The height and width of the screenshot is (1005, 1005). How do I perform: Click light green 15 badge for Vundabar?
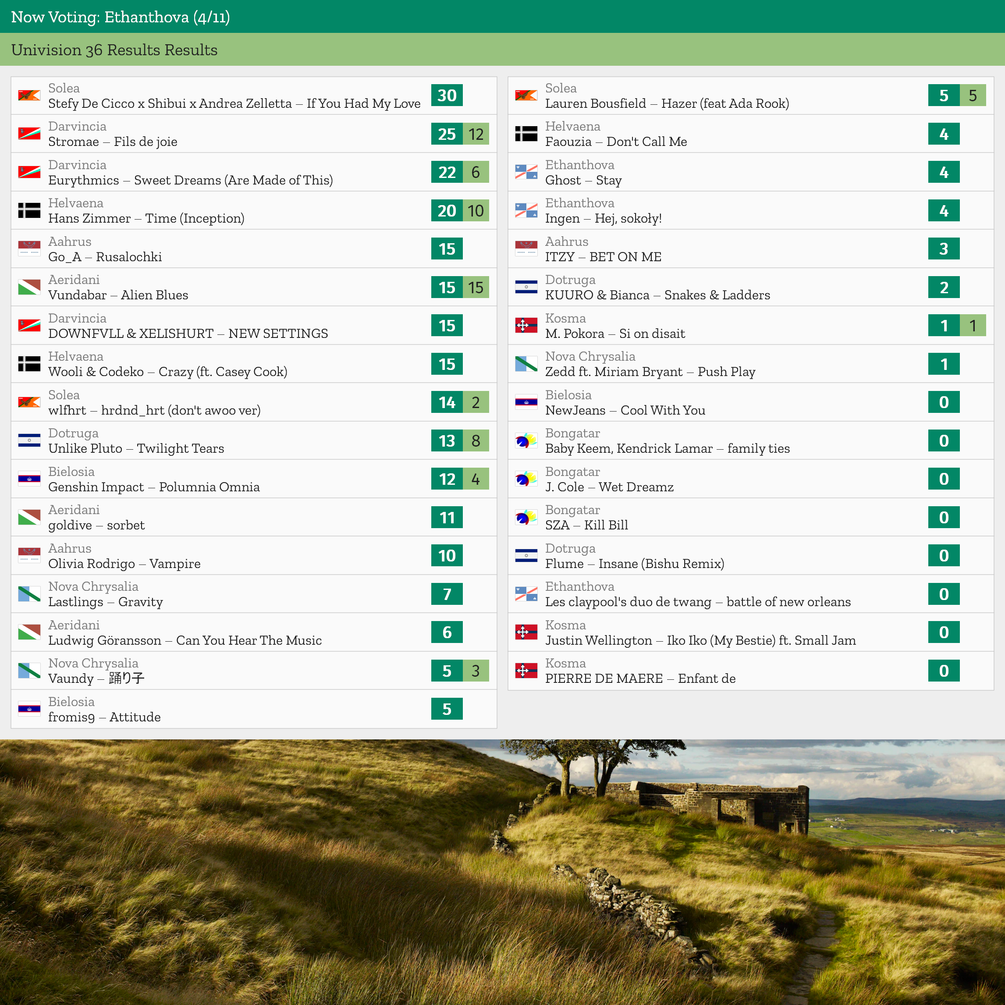point(476,287)
